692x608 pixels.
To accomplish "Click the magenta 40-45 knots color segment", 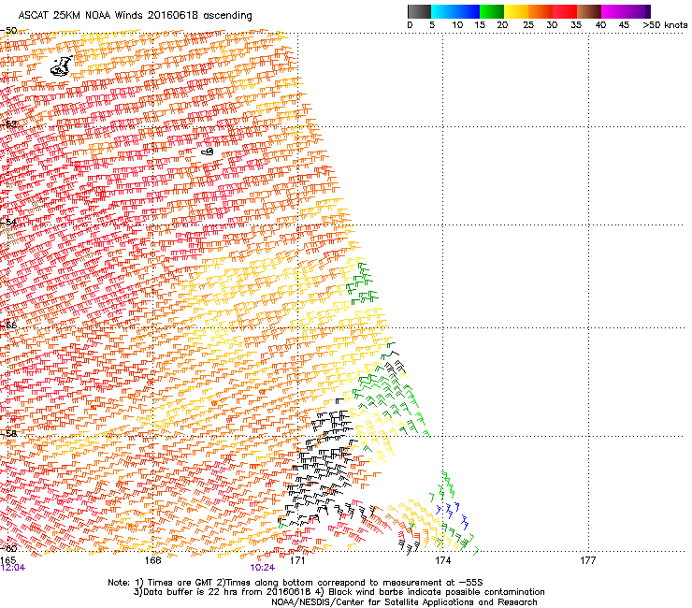I will [x=613, y=11].
